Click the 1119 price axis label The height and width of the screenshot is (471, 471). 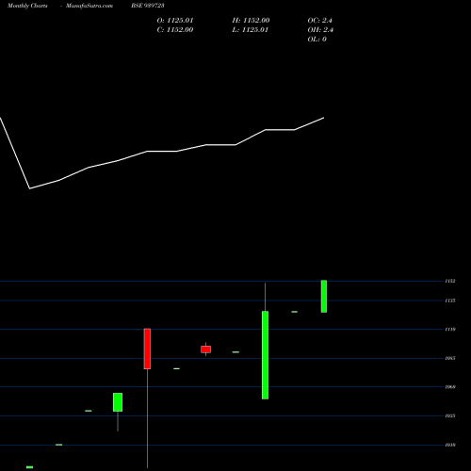450,330
